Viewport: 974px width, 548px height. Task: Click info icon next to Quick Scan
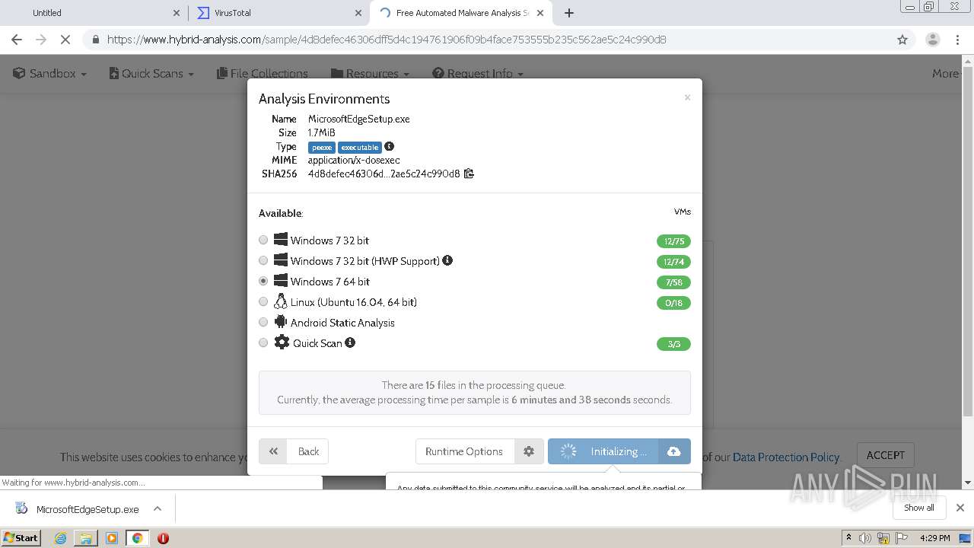tap(350, 342)
